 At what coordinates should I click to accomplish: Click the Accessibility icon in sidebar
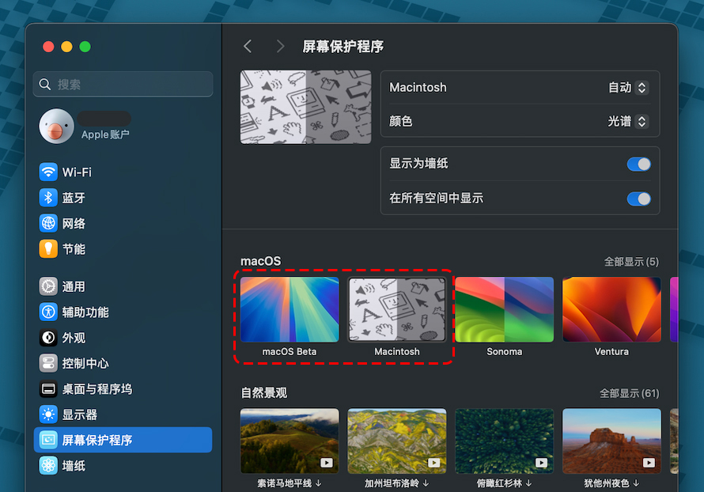click(48, 312)
